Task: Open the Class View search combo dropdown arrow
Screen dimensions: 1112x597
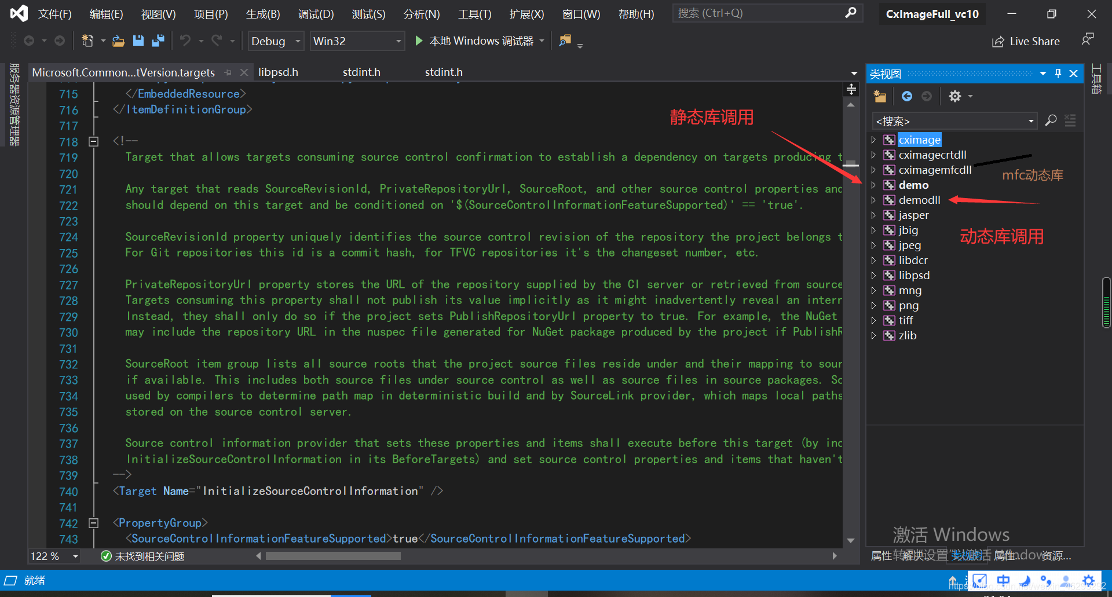Action: coord(1031,121)
